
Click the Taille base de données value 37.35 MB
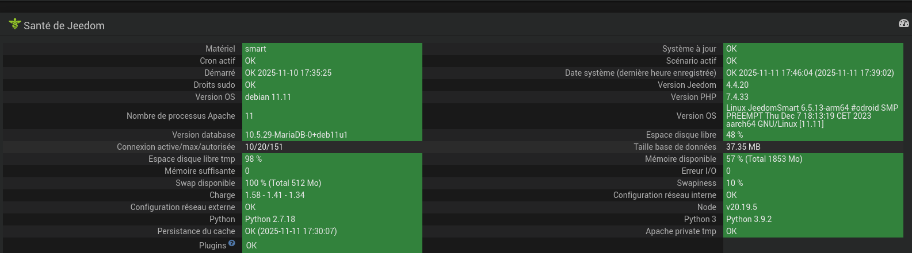point(743,147)
